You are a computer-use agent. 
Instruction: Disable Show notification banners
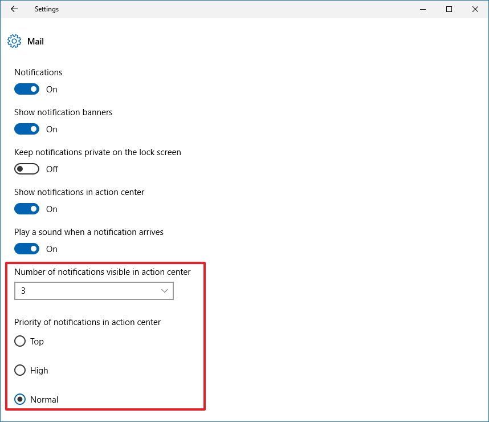tap(26, 129)
